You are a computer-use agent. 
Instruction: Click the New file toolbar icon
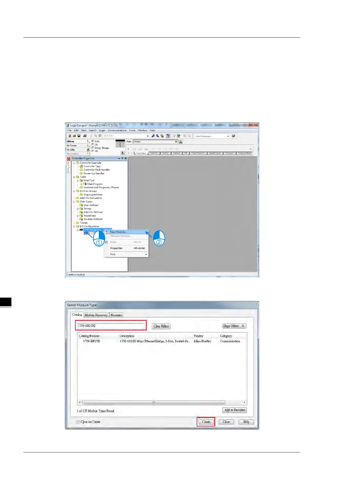(70, 136)
